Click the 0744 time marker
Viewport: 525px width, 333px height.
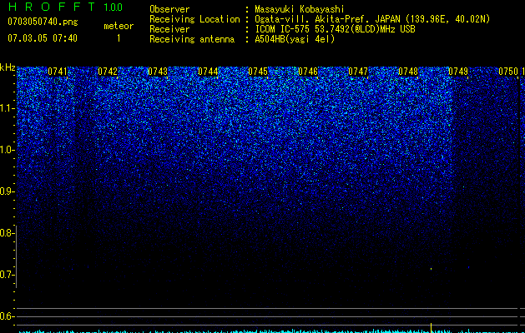tap(208, 72)
